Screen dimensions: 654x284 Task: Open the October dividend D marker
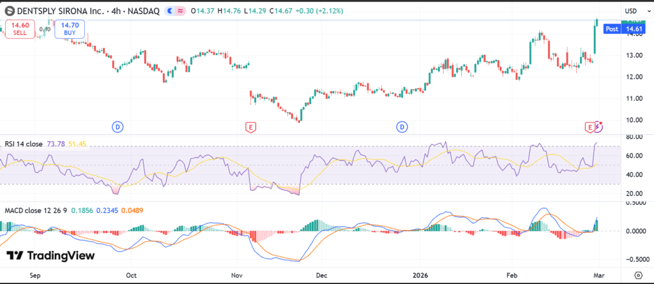coord(118,127)
